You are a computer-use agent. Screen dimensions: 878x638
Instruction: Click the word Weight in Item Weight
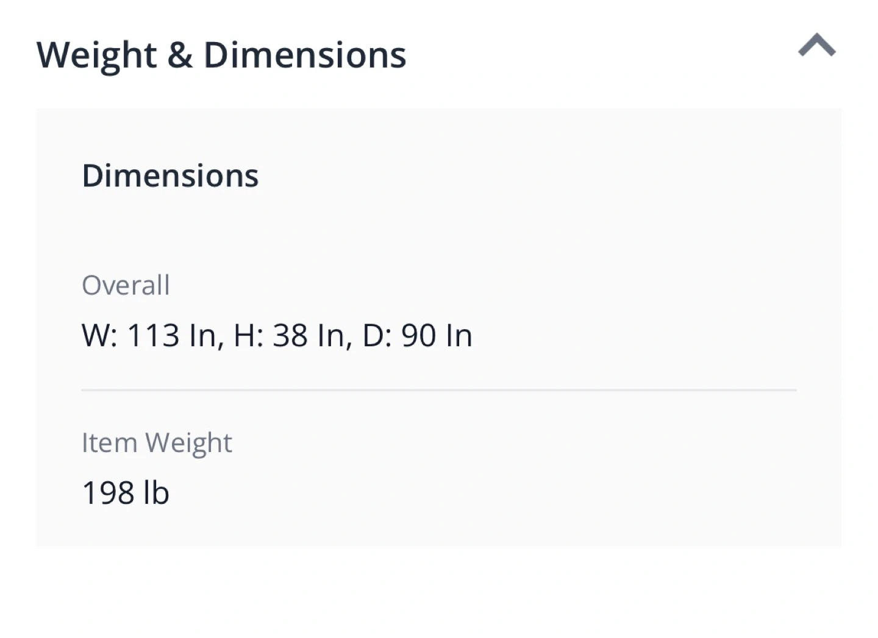(x=189, y=443)
